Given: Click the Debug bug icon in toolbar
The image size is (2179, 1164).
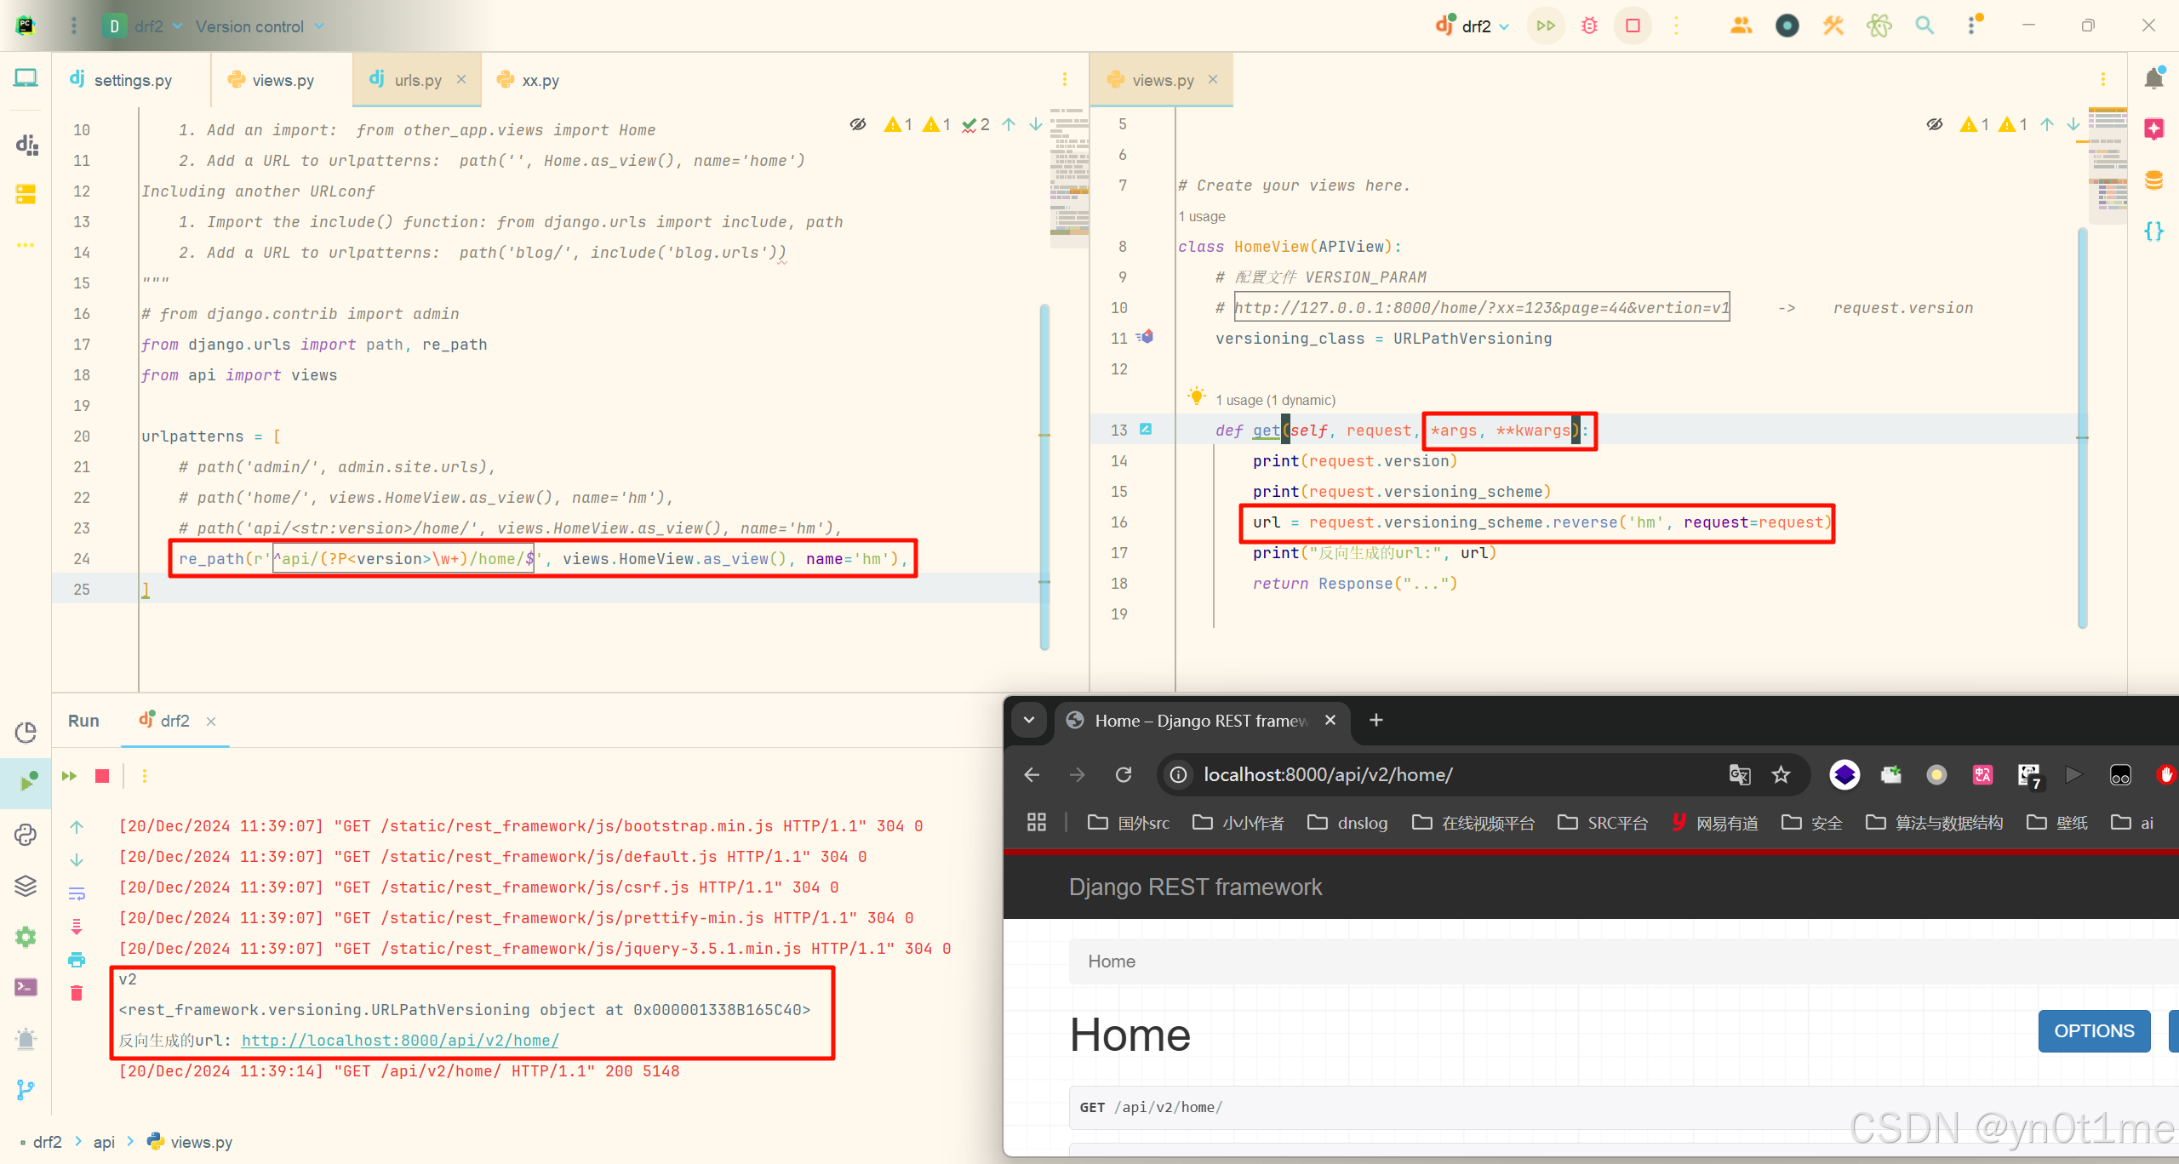Looking at the screenshot, I should click(x=1589, y=26).
